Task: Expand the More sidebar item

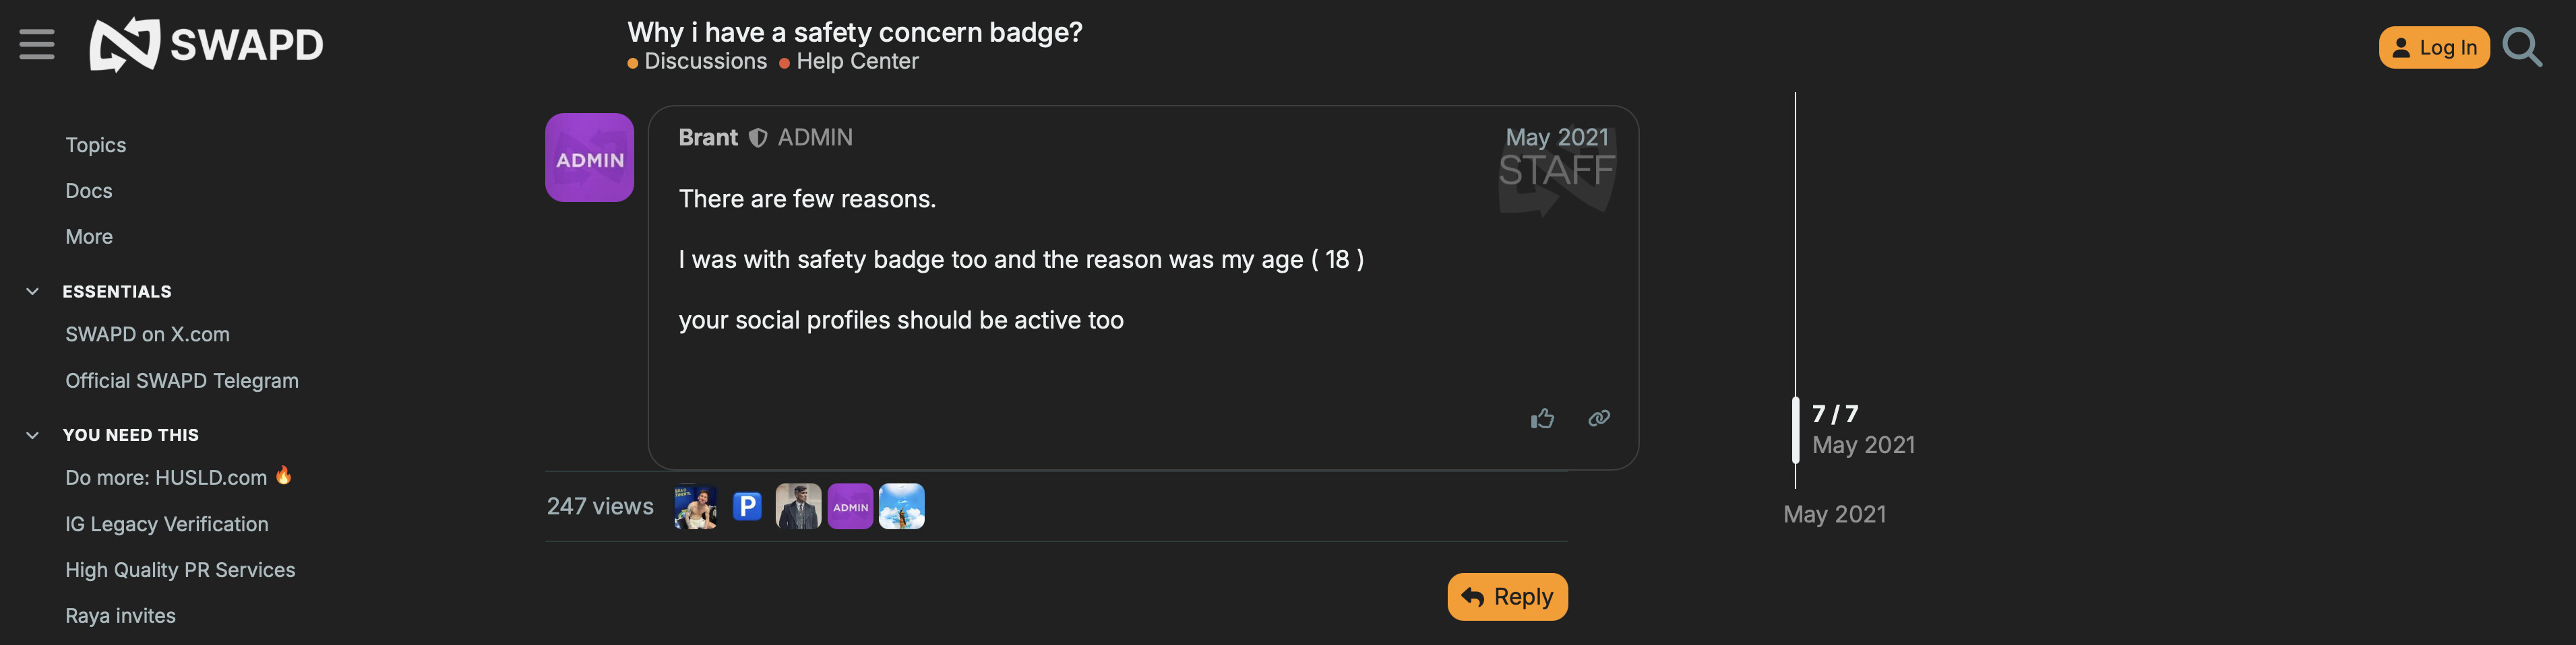Action: click(x=89, y=236)
